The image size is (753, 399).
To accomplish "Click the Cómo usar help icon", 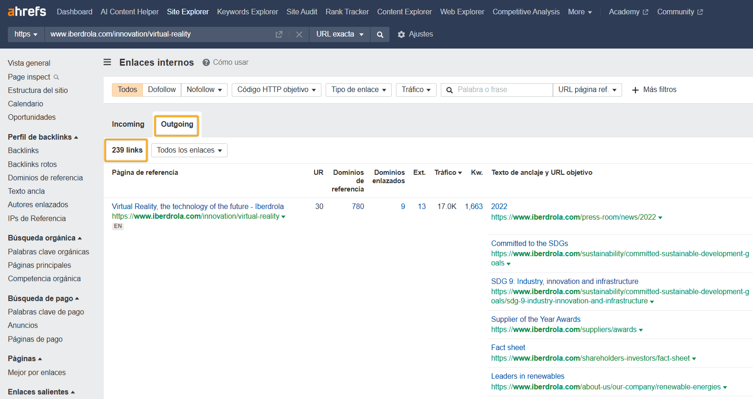I will 206,62.
